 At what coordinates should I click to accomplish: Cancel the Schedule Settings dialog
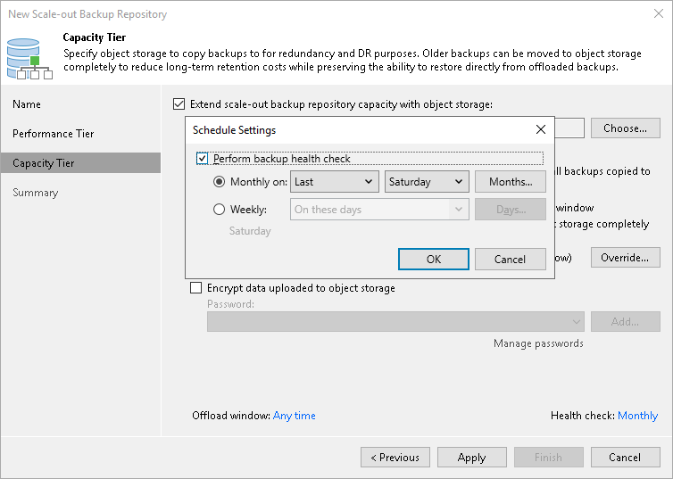click(x=510, y=260)
